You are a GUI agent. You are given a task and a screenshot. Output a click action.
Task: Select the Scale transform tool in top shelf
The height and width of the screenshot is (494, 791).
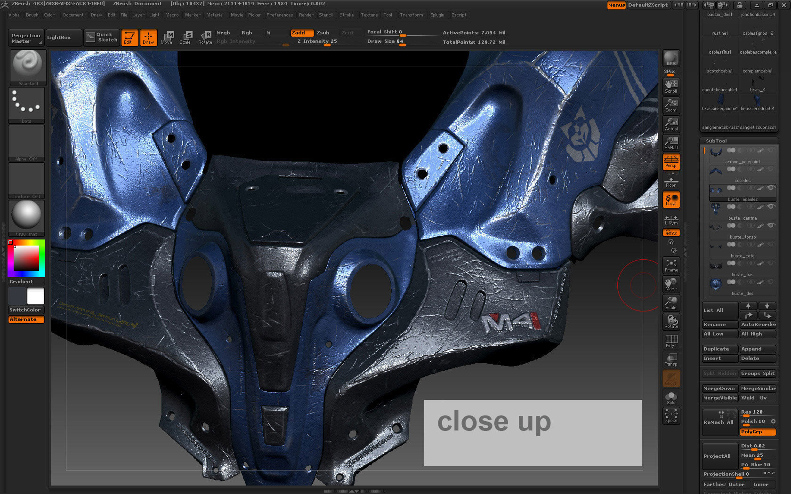[186, 38]
